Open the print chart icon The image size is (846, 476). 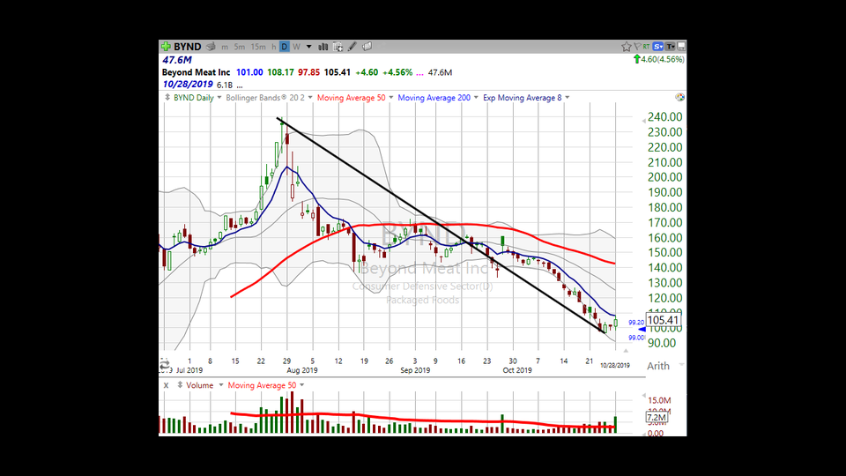pyautogui.click(x=211, y=47)
